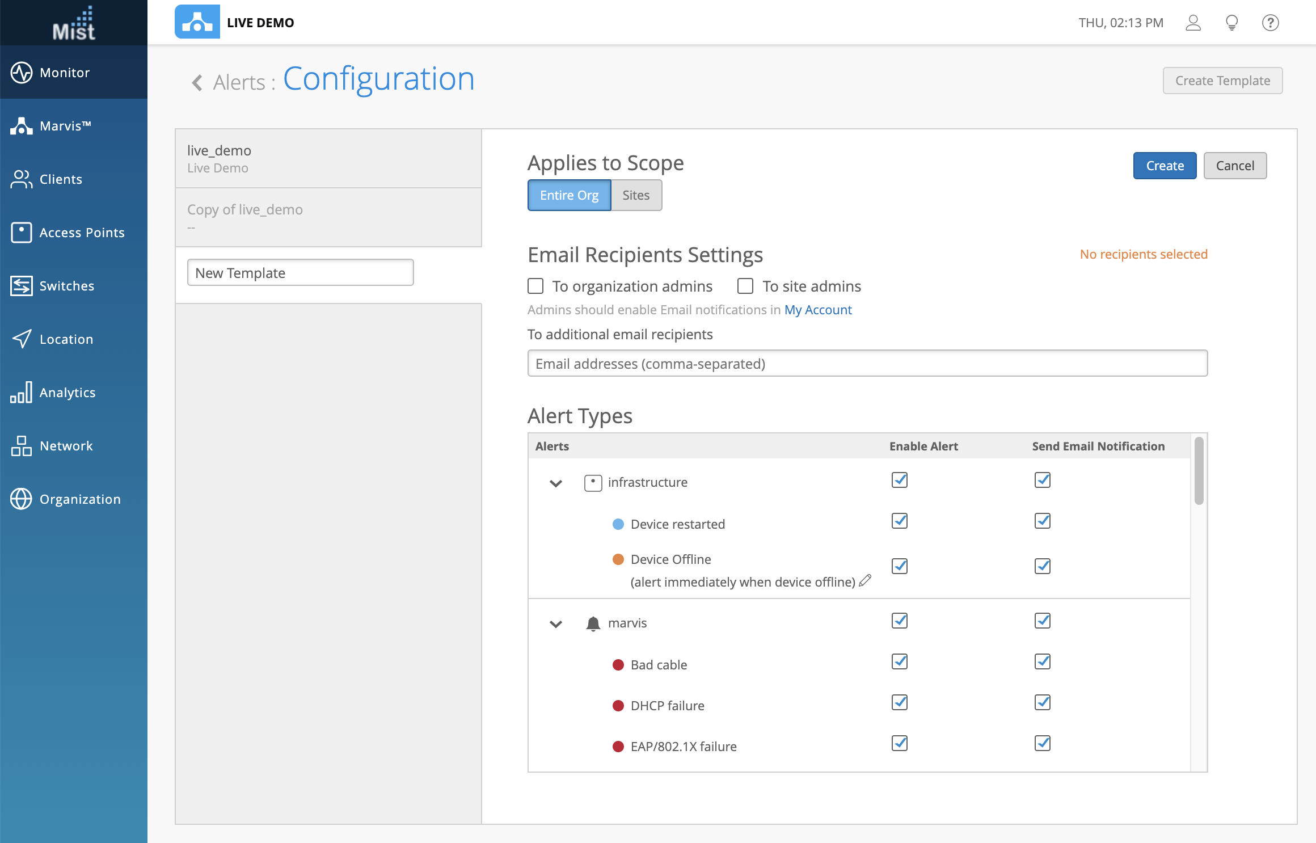Image resolution: width=1316 pixels, height=843 pixels.
Task: Click the user account icon
Action: pos(1193,23)
